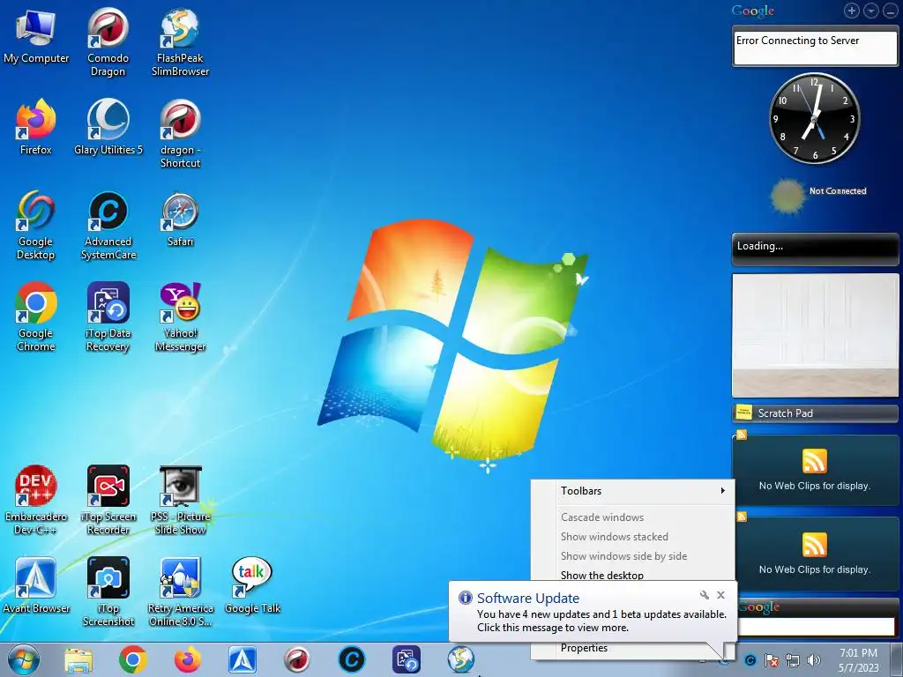Select the Advanced SystemCare desktop icon
903x677 pixels.
click(108, 225)
